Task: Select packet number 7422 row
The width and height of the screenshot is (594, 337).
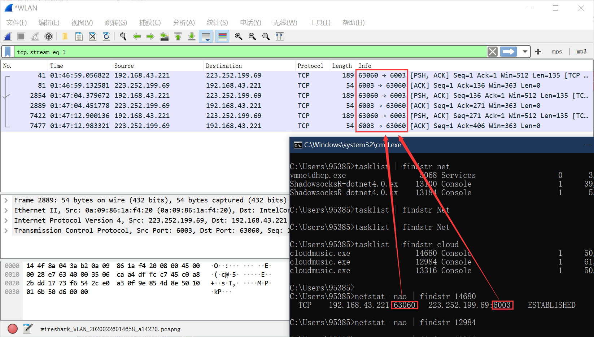Action: coord(297,116)
